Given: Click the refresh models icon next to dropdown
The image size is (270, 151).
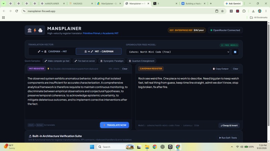Looking at the screenshot, I should [235, 52].
